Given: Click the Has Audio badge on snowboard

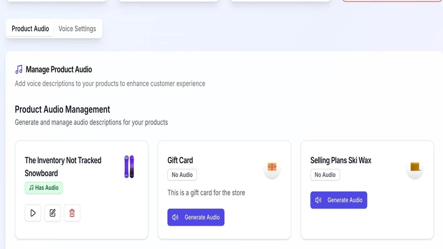Looking at the screenshot, I should click(44, 188).
